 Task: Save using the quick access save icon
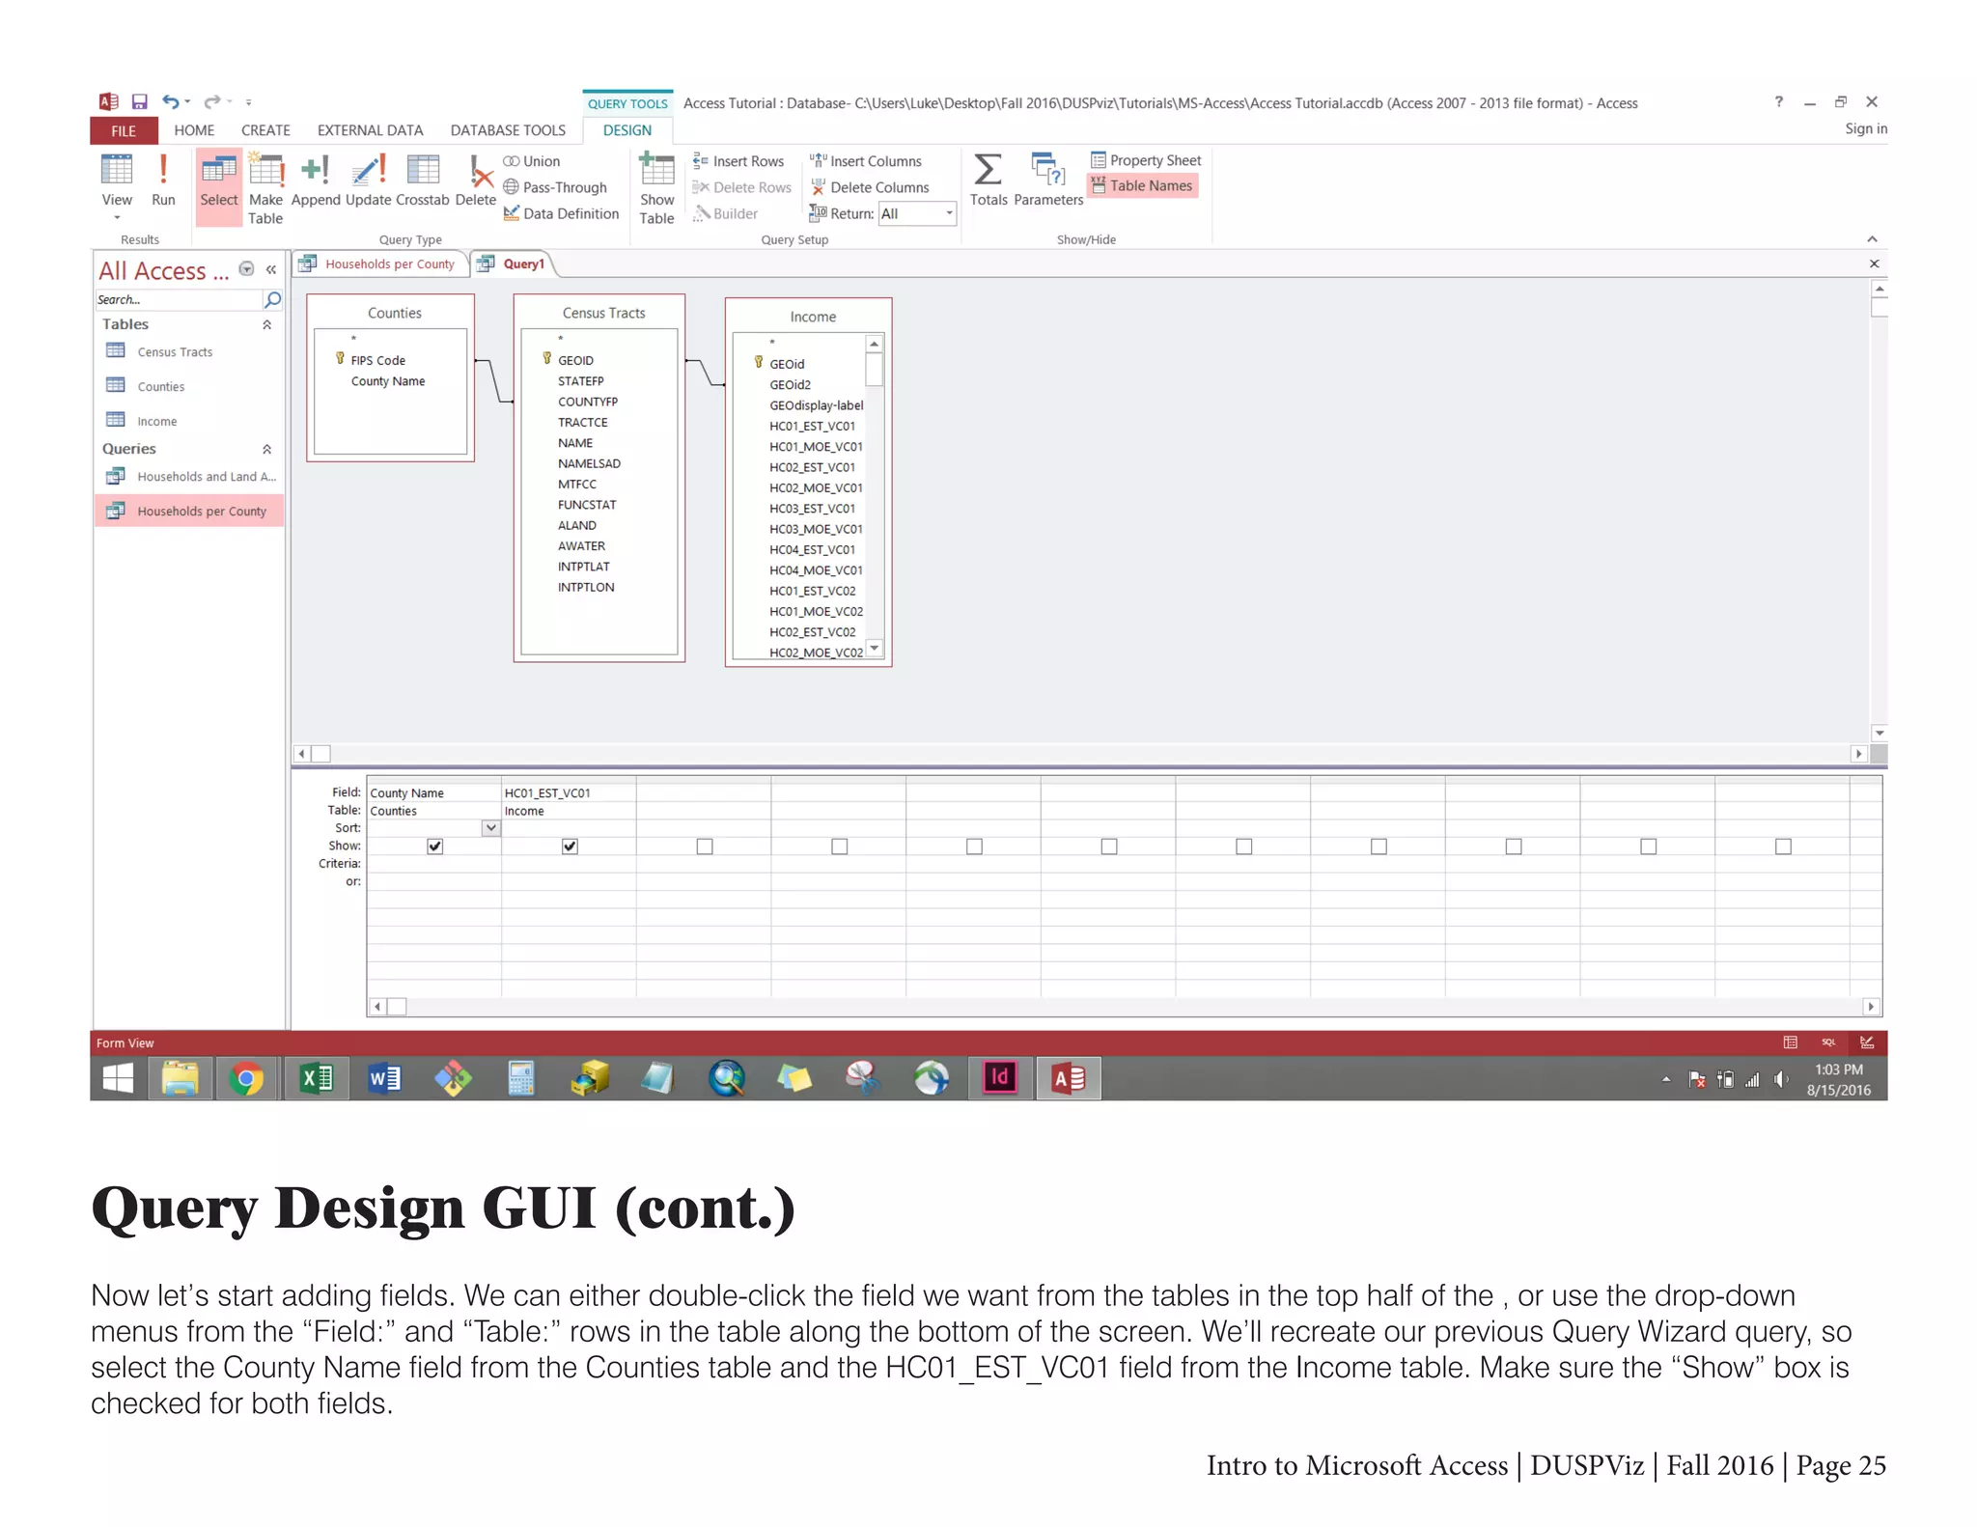click(140, 101)
